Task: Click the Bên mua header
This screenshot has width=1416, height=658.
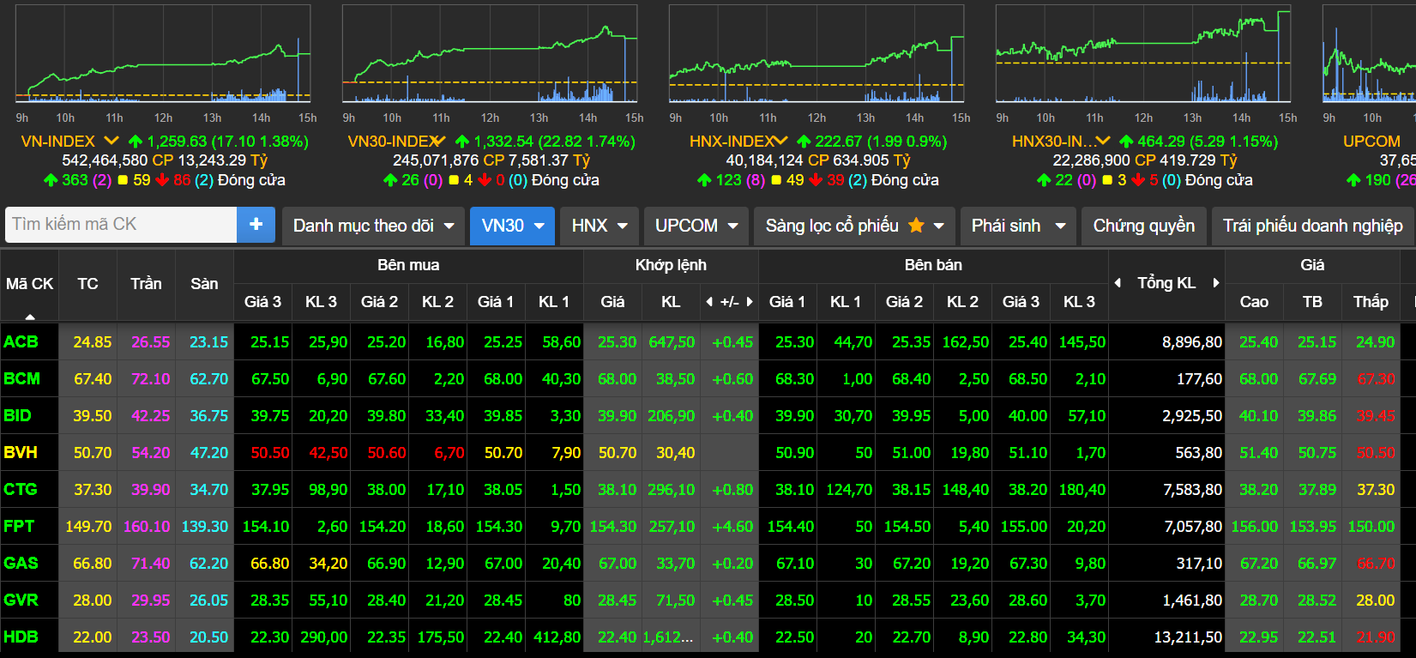Action: (x=408, y=265)
